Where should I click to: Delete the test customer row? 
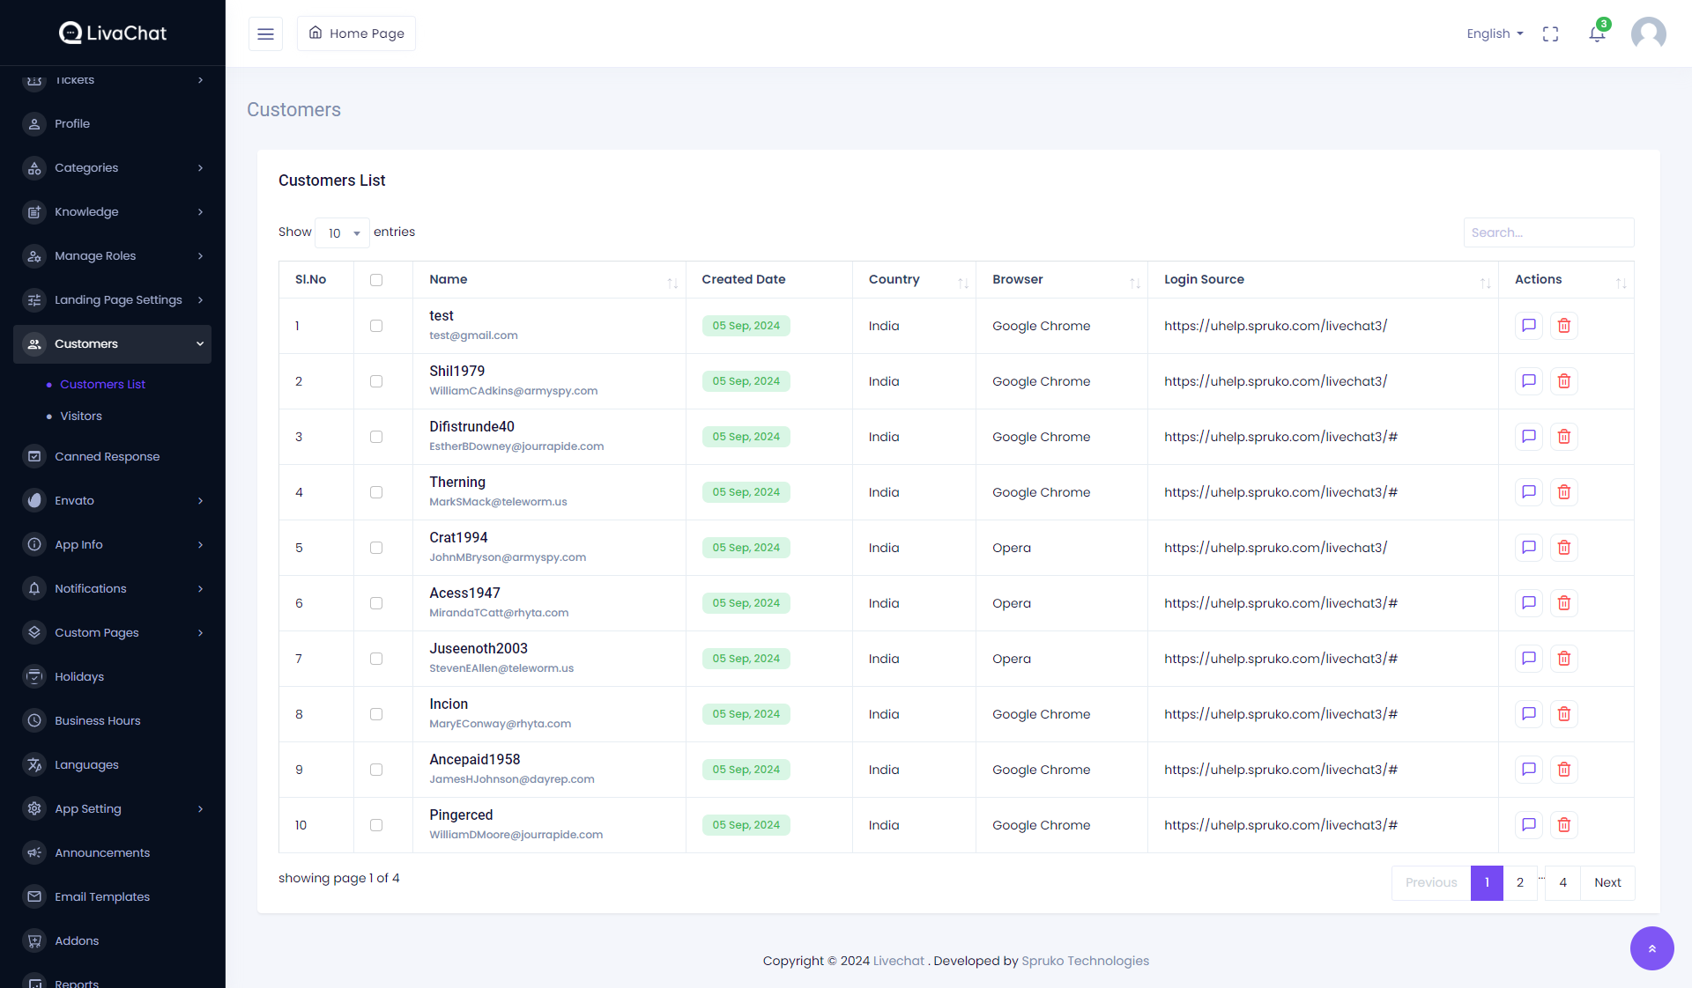[x=1564, y=326]
